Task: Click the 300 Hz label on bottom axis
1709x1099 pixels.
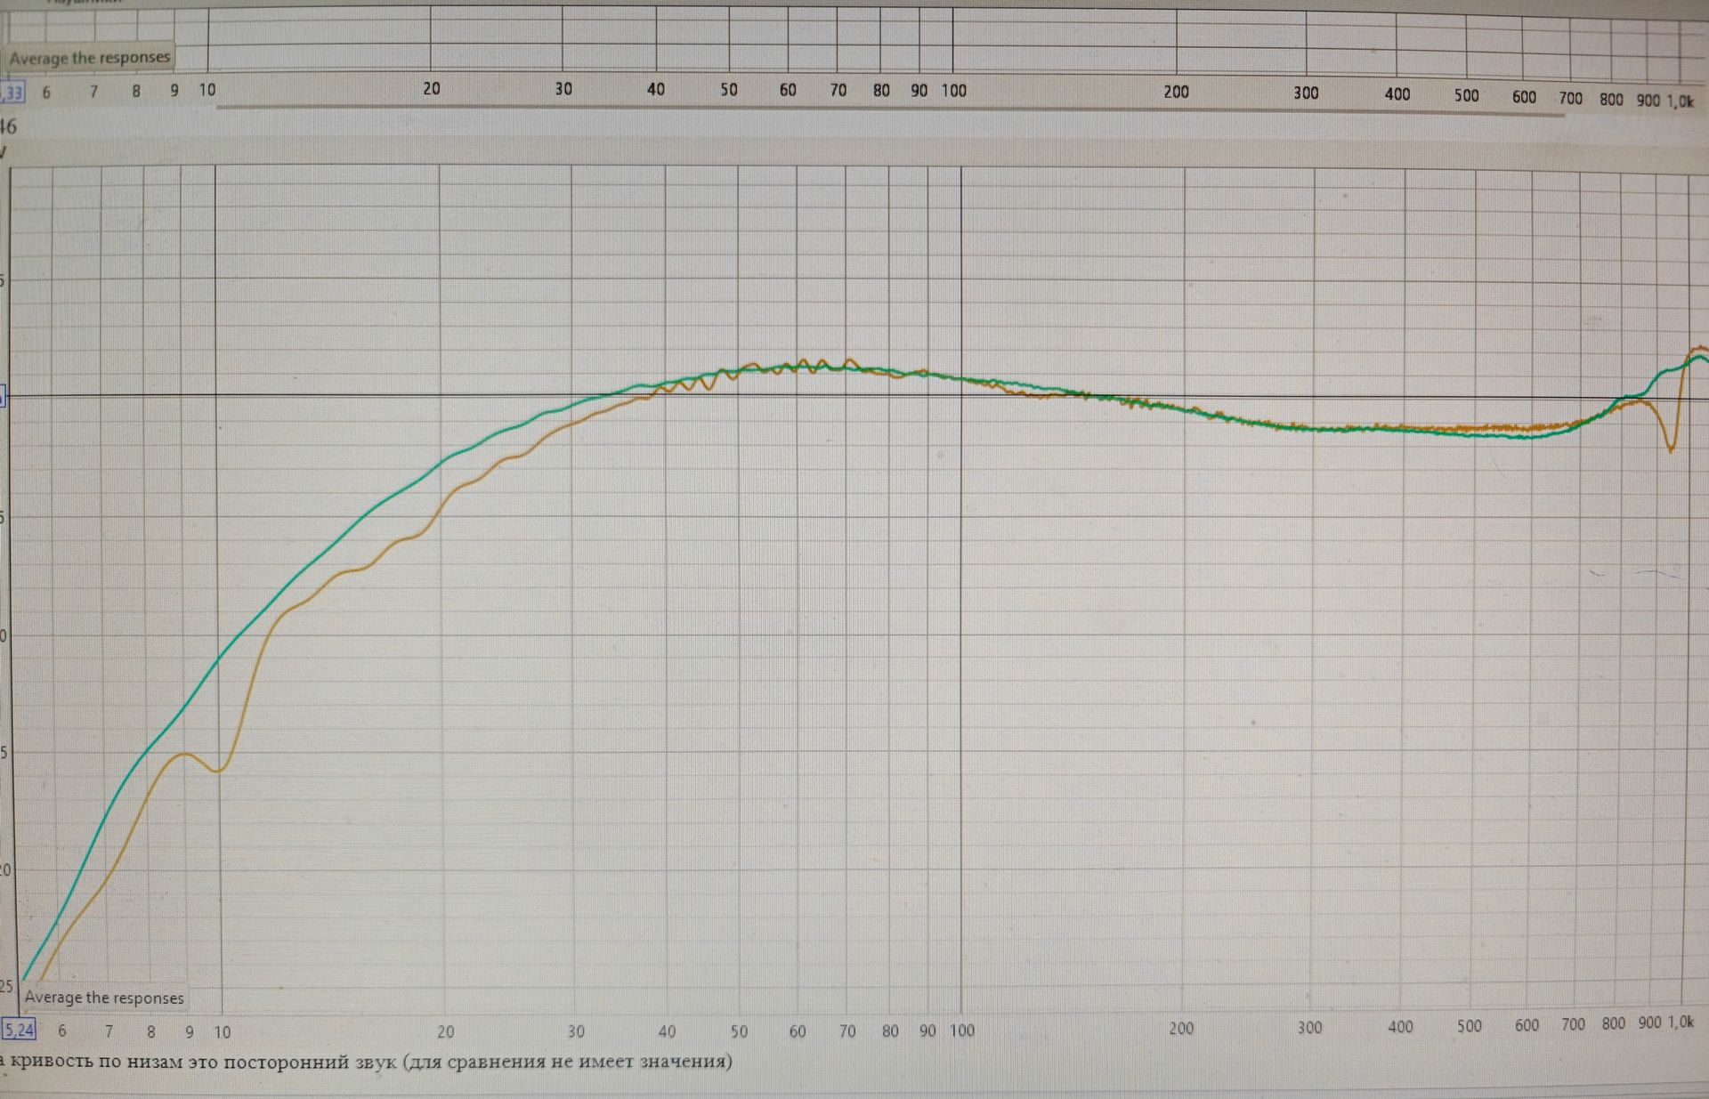Action: [1309, 1028]
